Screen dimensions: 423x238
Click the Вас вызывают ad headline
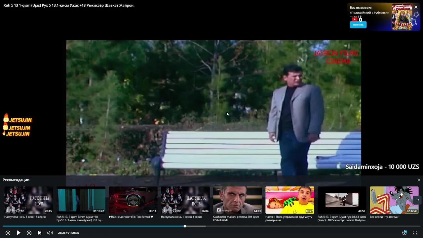coord(361,7)
